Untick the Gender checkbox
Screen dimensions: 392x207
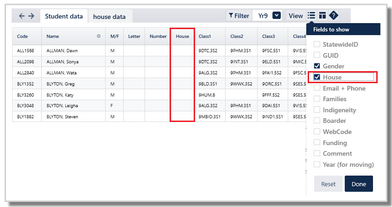317,66
